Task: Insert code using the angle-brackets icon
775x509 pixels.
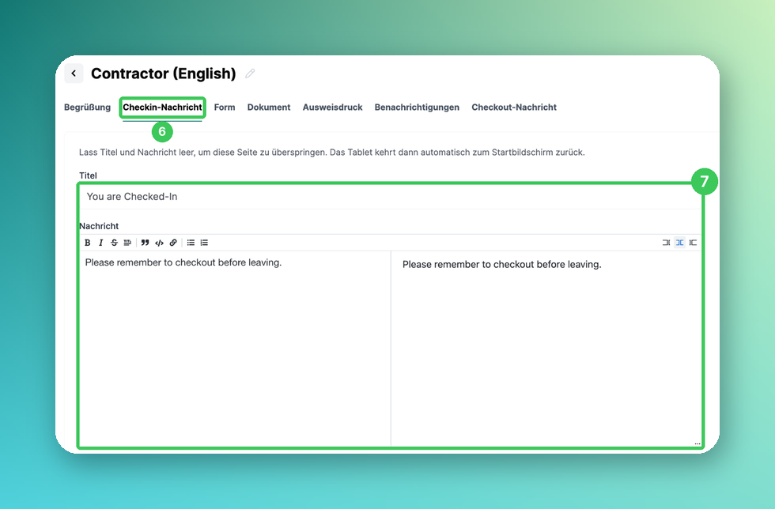Action: [x=159, y=243]
